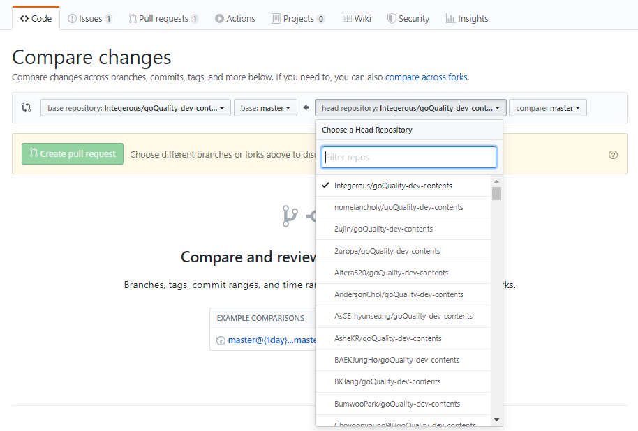Click the help question mark icon

pyautogui.click(x=613, y=155)
